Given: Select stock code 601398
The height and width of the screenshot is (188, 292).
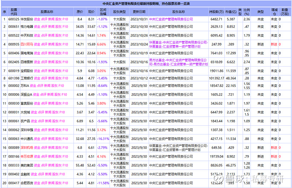Looking at the screenshot, I should [14, 78].
